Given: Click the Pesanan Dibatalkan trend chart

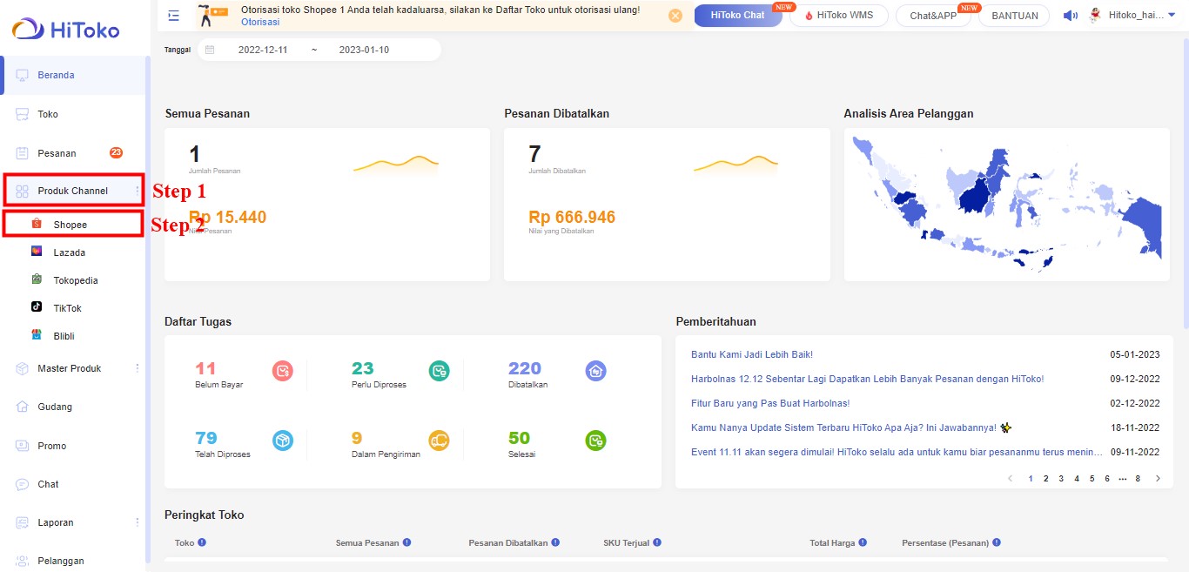Looking at the screenshot, I should [x=736, y=164].
